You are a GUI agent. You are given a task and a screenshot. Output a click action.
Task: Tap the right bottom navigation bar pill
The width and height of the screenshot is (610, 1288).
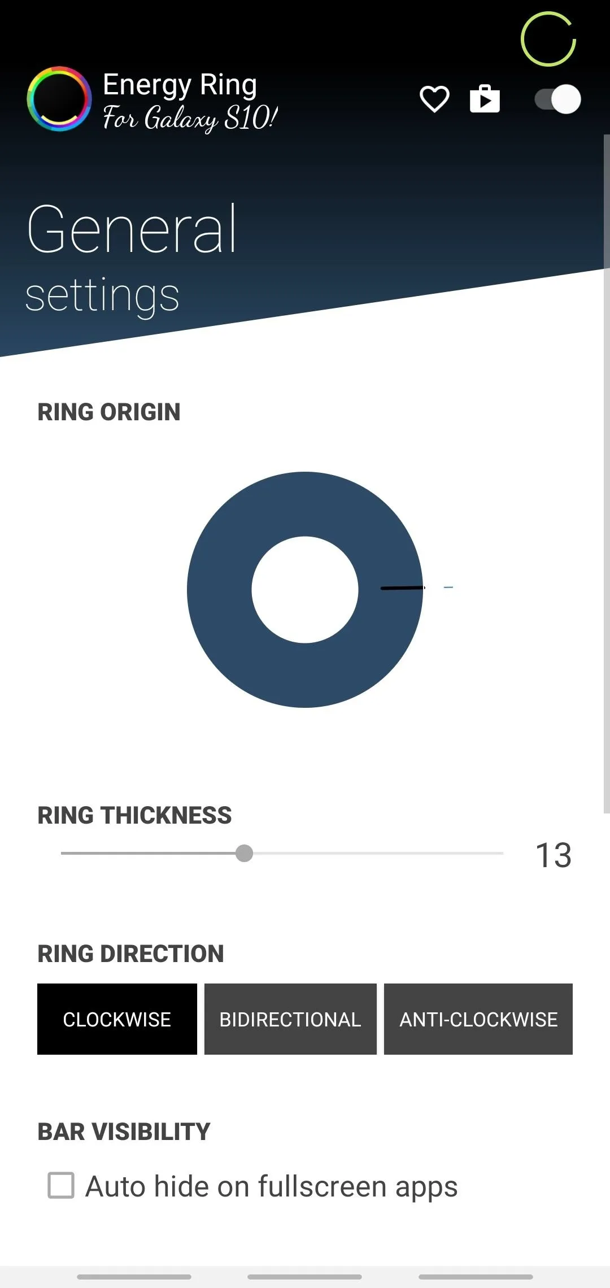click(x=476, y=1277)
